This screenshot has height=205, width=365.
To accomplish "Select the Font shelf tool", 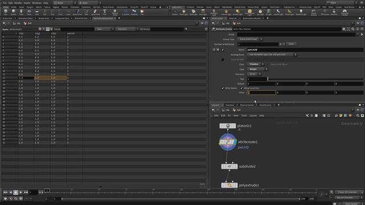I will (104, 12).
